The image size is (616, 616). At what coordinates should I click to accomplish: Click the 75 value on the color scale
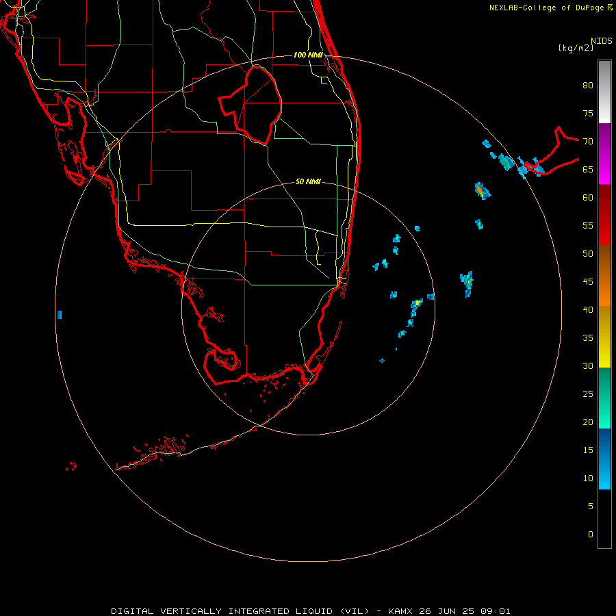click(x=588, y=113)
